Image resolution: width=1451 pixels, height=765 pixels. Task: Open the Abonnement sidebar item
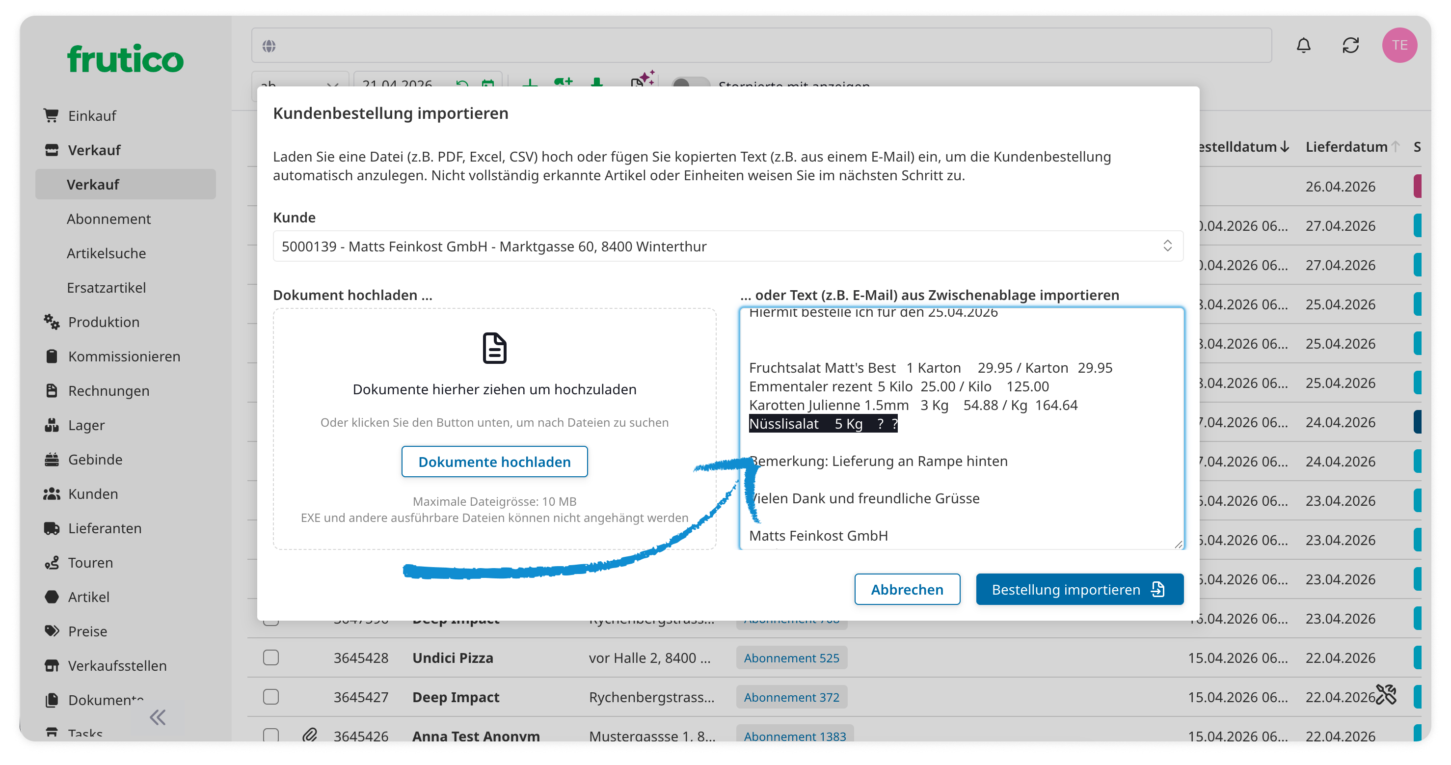click(108, 219)
